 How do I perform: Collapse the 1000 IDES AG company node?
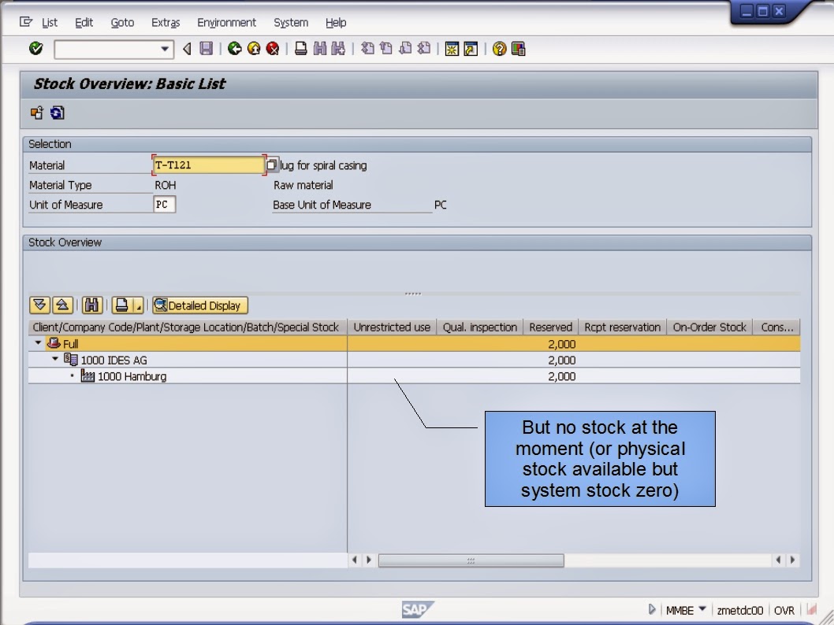54,359
